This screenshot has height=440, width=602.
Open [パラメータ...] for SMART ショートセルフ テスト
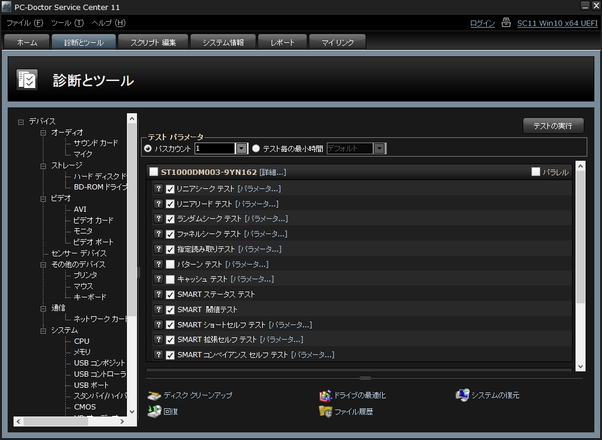(x=290, y=324)
